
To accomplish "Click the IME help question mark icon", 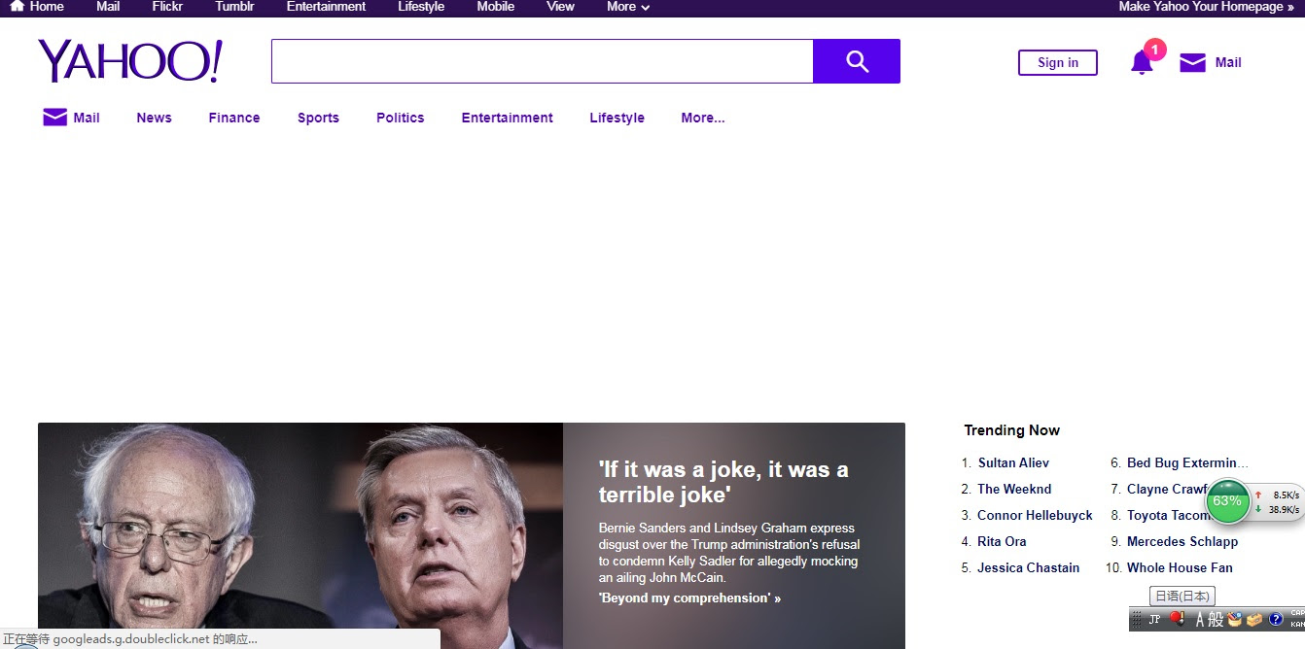I will click(1276, 619).
